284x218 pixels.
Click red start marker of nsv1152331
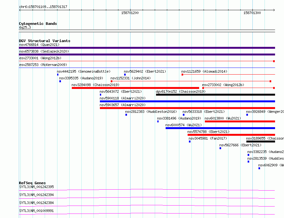112,81
